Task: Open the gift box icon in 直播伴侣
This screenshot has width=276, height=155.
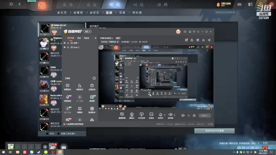Action: (186, 40)
